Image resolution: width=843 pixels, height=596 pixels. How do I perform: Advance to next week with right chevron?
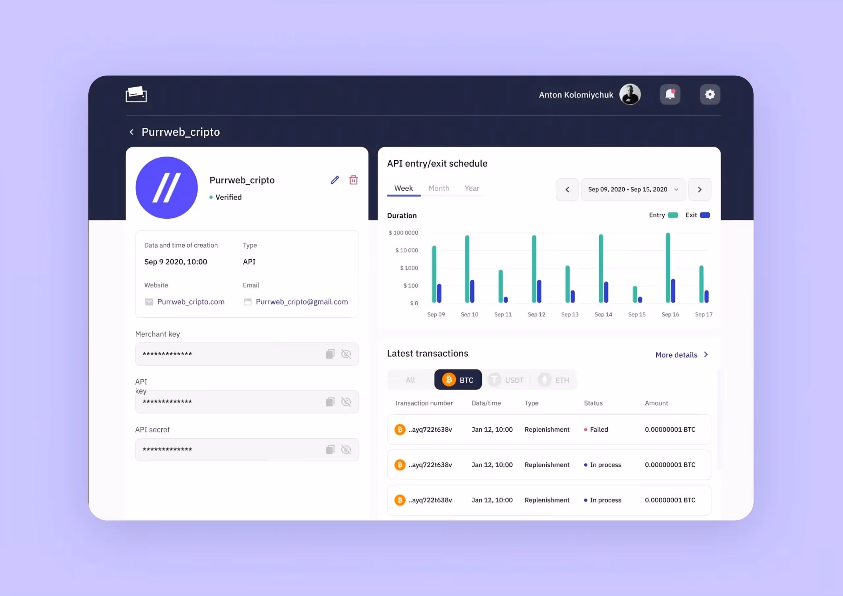(x=699, y=189)
